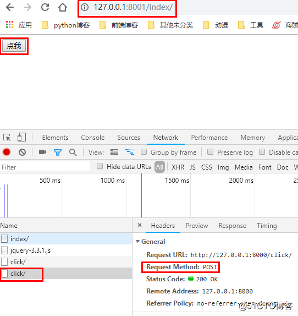Select the first click/ request row
The image size is (298, 316).
click(x=66, y=262)
